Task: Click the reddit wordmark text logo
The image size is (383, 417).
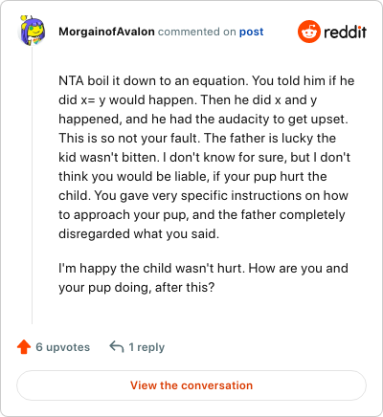Action: tap(345, 32)
